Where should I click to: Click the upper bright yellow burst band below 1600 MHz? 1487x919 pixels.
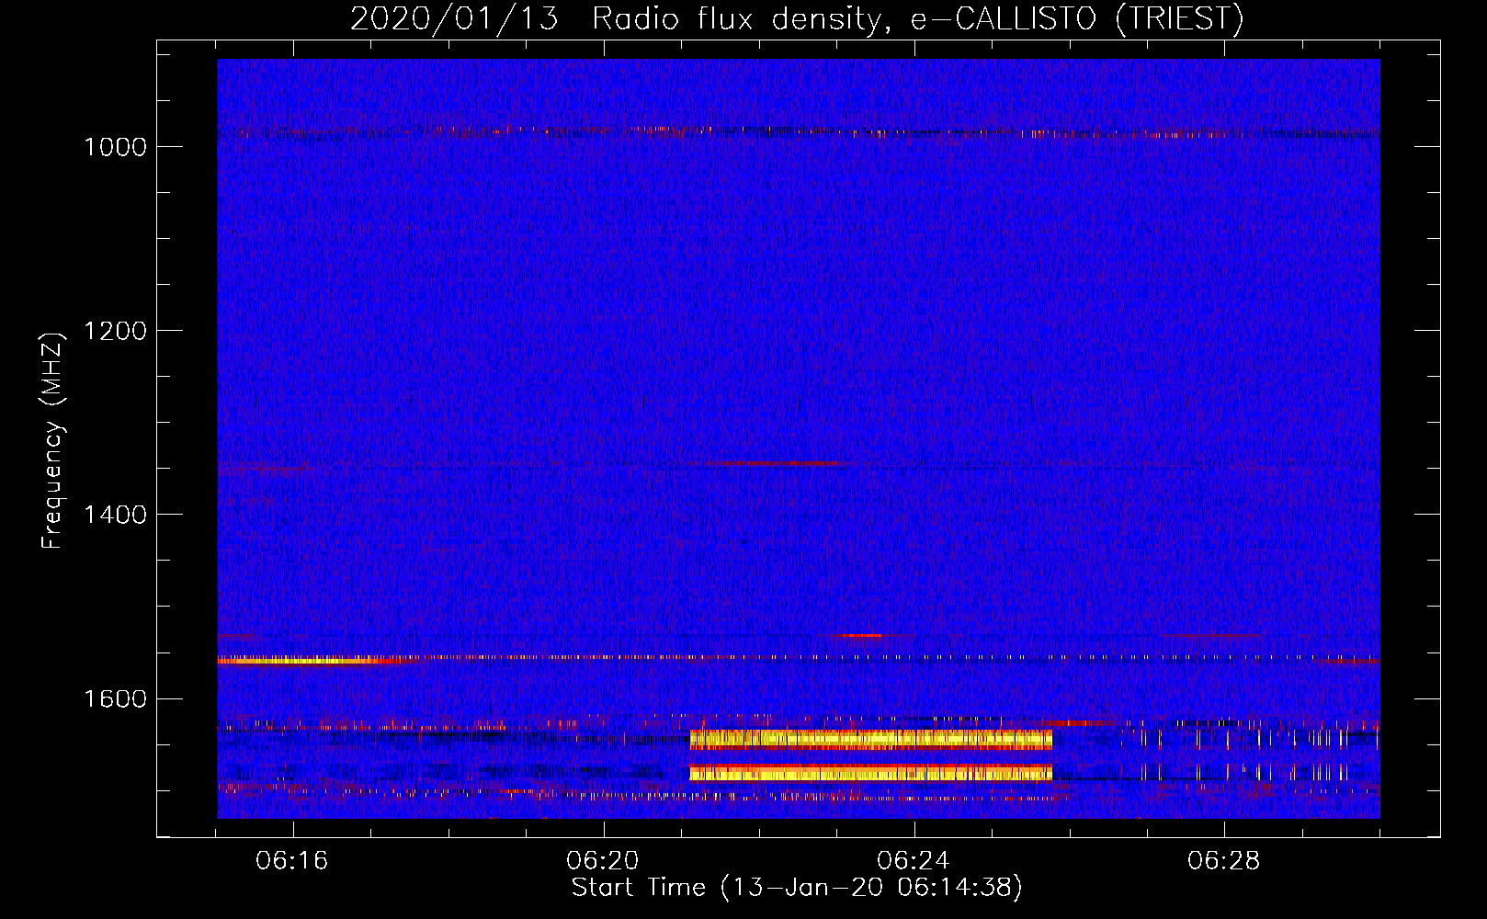click(x=871, y=739)
